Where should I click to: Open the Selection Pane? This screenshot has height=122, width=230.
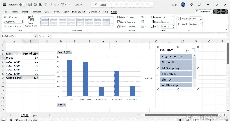pos(126,26)
